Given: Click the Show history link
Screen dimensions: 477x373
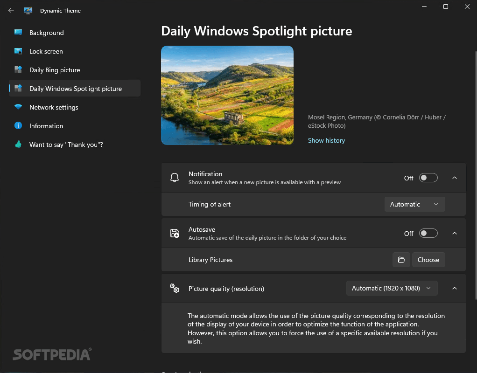Looking at the screenshot, I should tap(326, 140).
